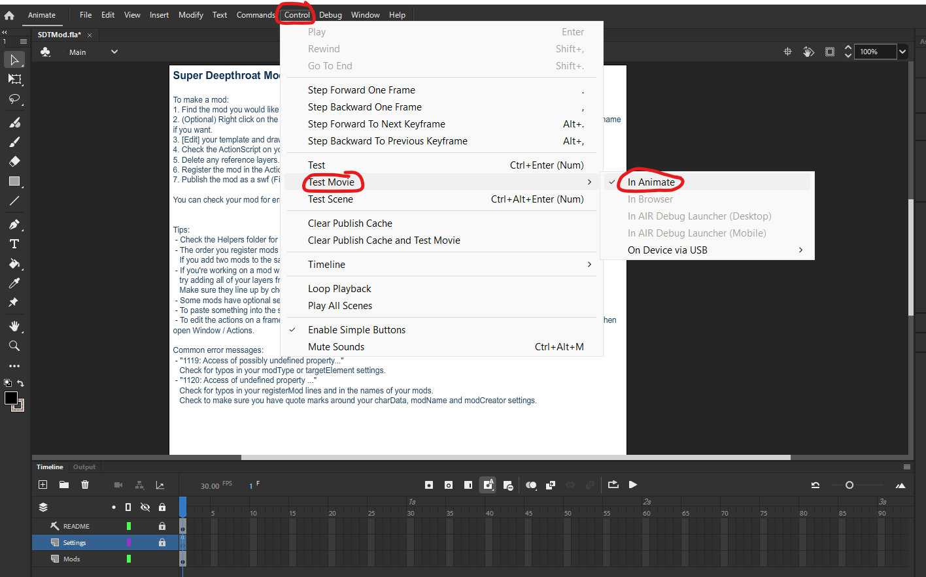Expand the Timeline submenu
The image size is (926, 577).
[x=326, y=265]
